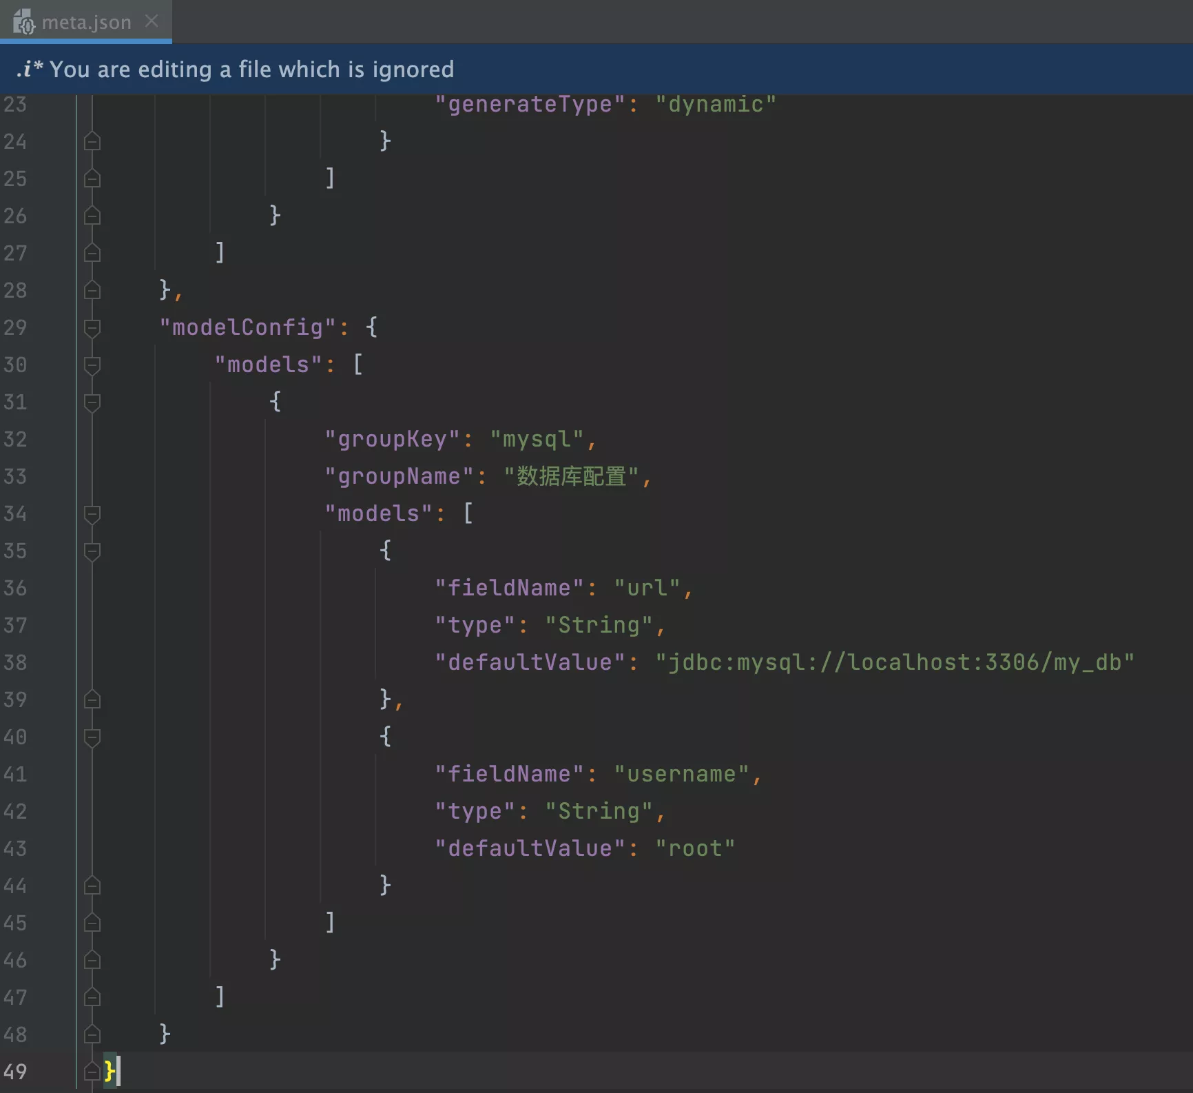Collapse fold end marker on line 44

click(x=92, y=886)
